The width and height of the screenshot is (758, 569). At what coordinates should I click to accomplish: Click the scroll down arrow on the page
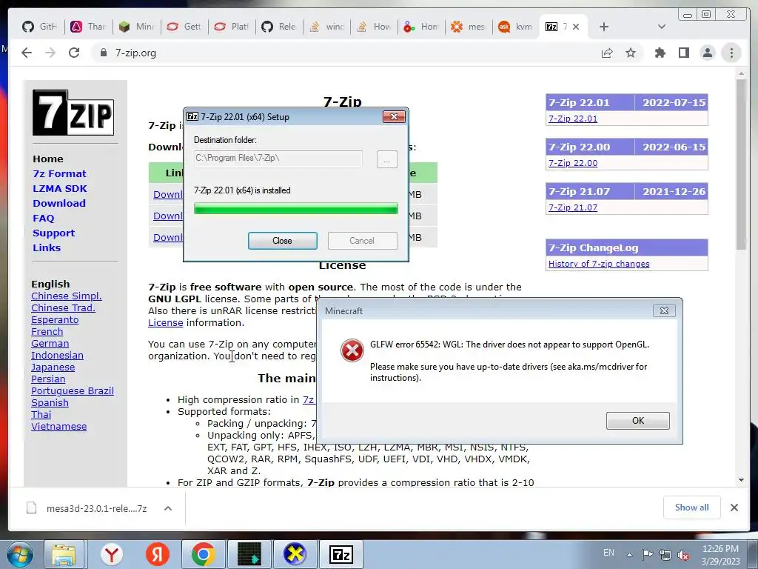(x=741, y=480)
